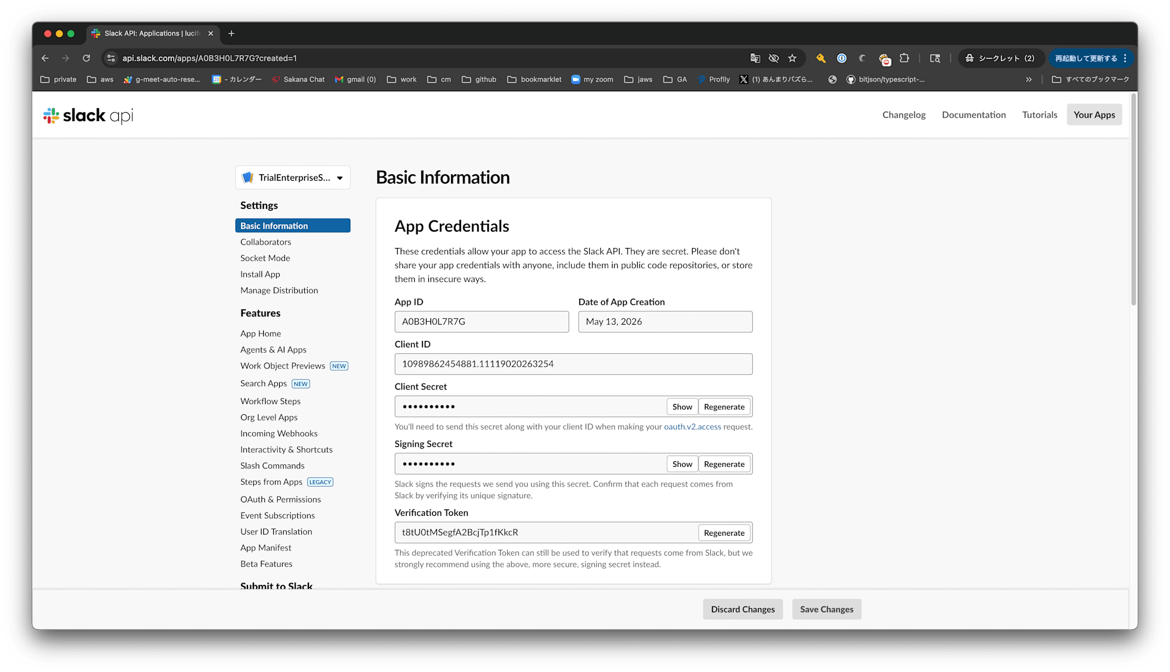1170x672 pixels.
Task: Open the gmail (0) bookmark
Action: (355, 80)
